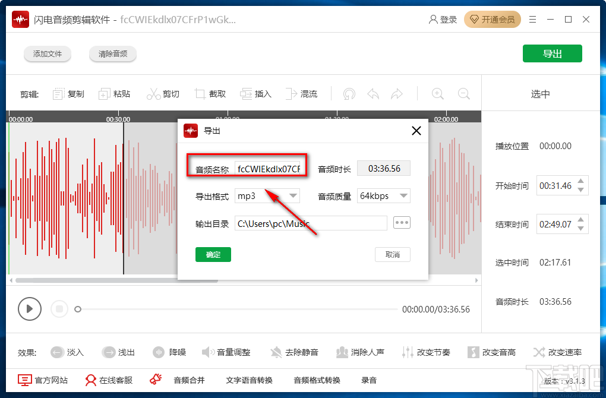606x398 pixels.
Task: Click the 开通会员 membership button
Action: click(493, 19)
